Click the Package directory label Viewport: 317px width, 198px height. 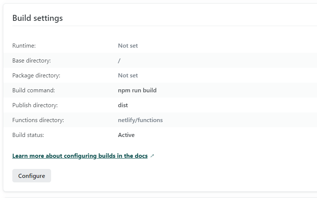37,76
